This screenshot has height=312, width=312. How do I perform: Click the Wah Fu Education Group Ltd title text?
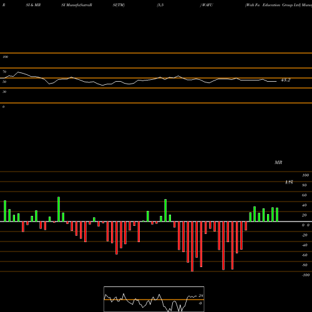[x=273, y=5]
